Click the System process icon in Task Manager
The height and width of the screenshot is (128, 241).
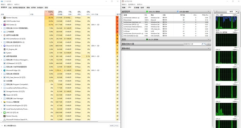pos(4,53)
